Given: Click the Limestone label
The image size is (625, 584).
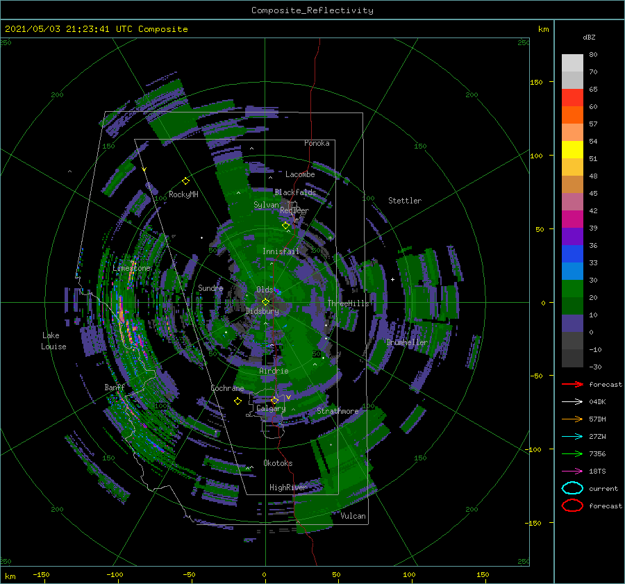Looking at the screenshot, I should pyautogui.click(x=131, y=268).
